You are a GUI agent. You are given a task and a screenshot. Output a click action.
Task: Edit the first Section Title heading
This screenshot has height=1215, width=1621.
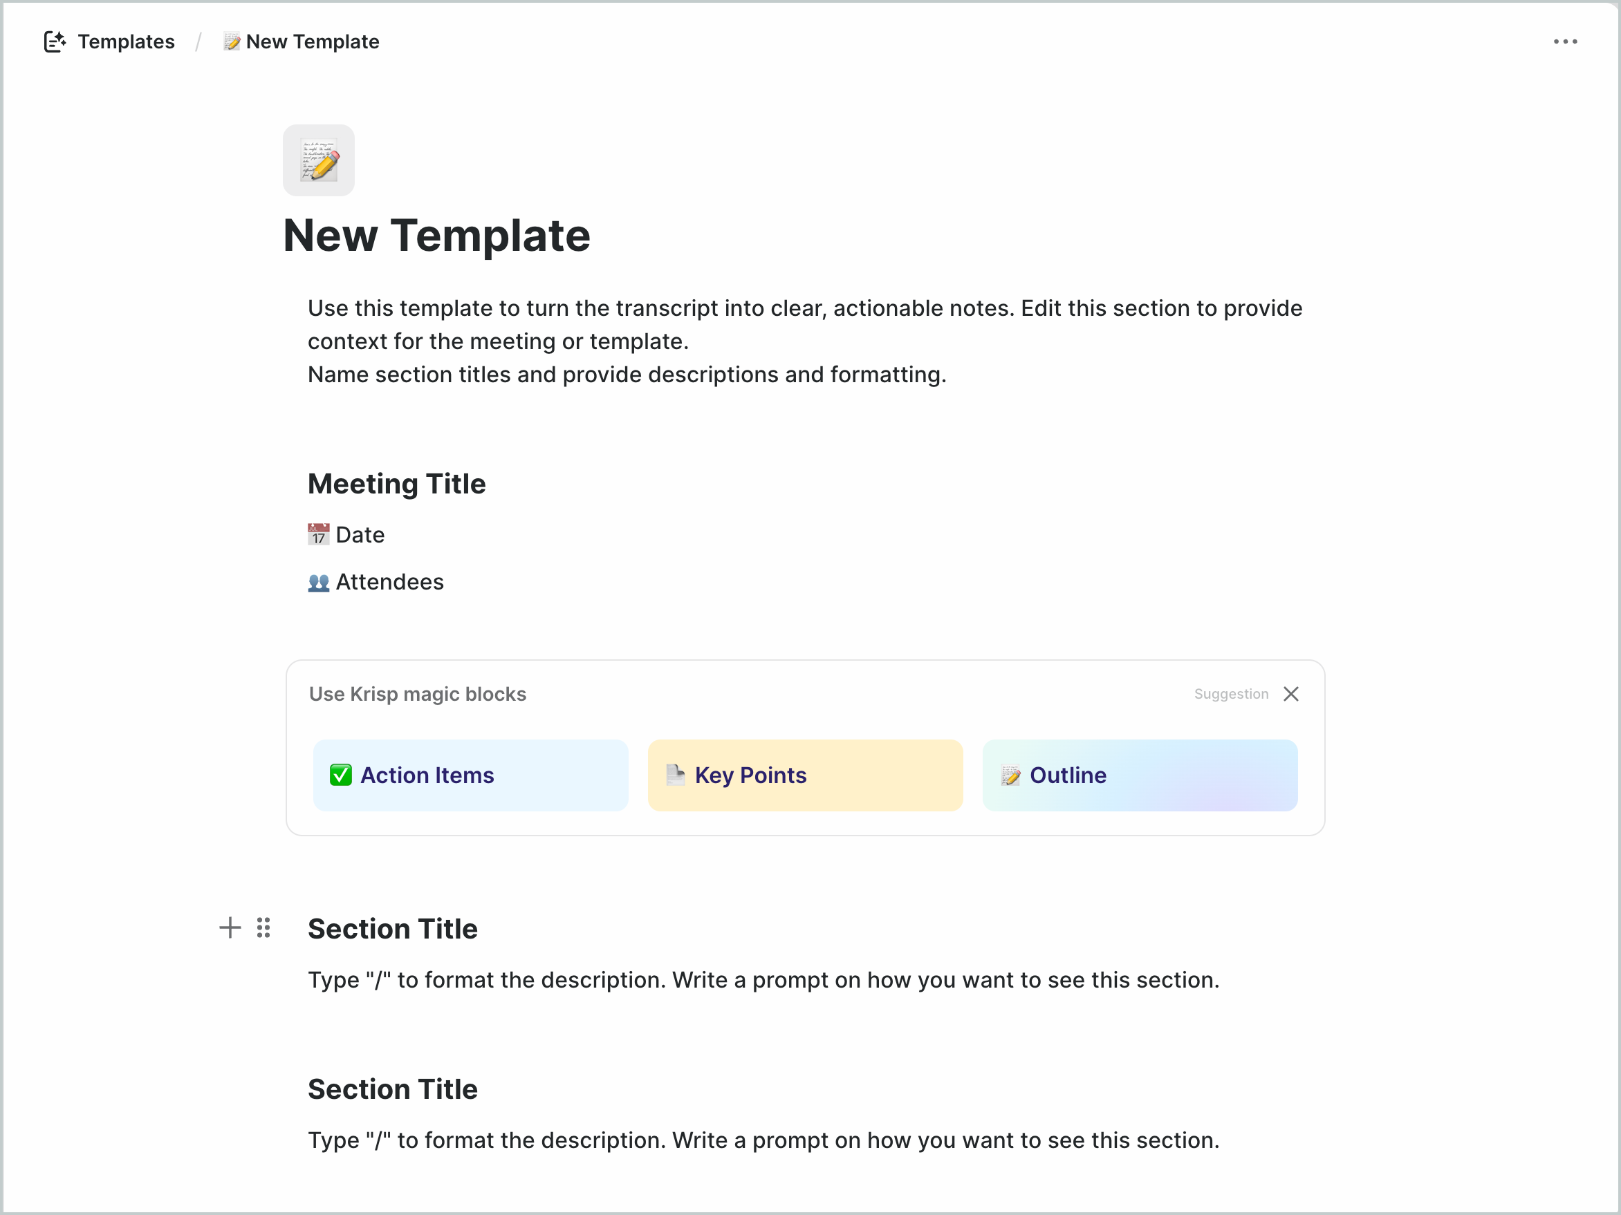(x=393, y=929)
